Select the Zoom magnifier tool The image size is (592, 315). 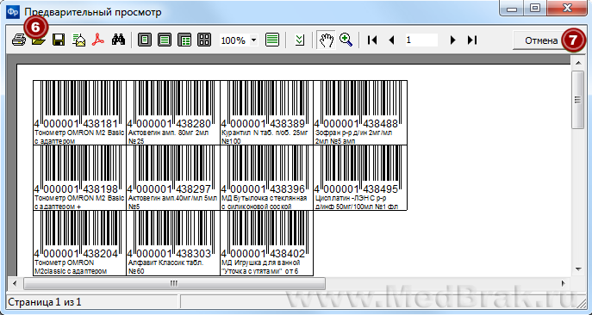[346, 40]
